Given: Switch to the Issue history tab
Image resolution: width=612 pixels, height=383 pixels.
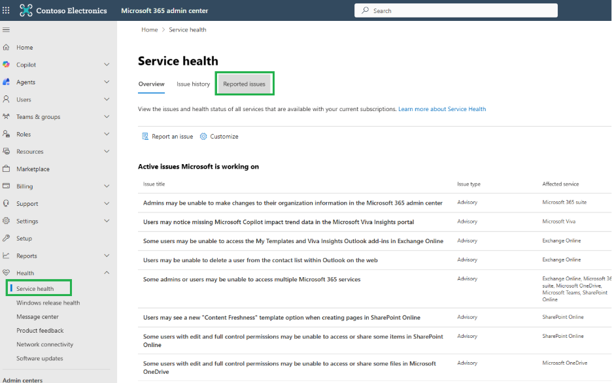Looking at the screenshot, I should pyautogui.click(x=193, y=84).
